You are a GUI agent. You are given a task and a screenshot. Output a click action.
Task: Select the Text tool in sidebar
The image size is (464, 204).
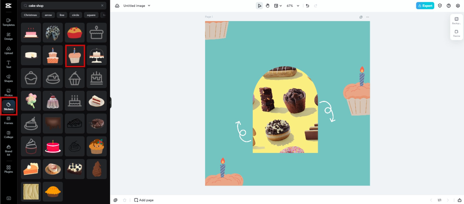8,64
